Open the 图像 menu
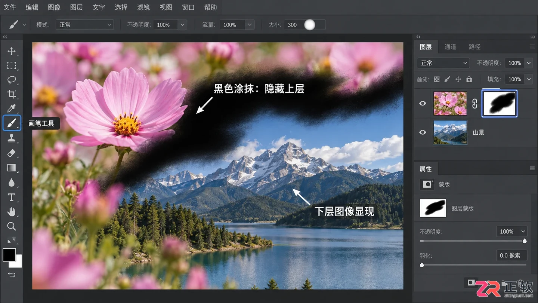The height and width of the screenshot is (303, 538). point(54,7)
